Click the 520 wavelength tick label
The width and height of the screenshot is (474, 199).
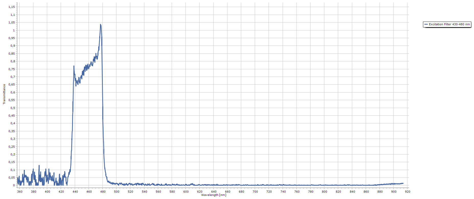point(130,192)
